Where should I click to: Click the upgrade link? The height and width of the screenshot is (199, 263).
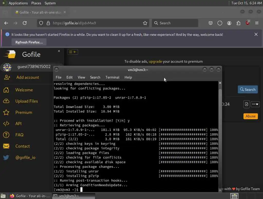[155, 61]
